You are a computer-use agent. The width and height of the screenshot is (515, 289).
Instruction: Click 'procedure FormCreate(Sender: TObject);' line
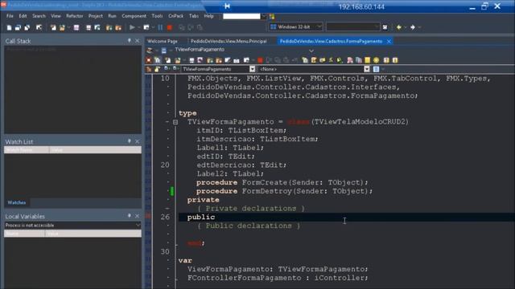282,182
